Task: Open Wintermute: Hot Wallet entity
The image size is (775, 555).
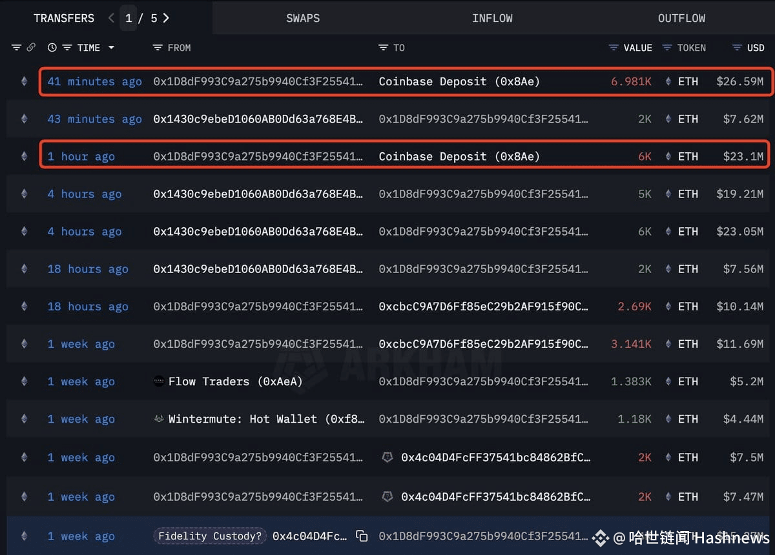Action: [x=266, y=419]
